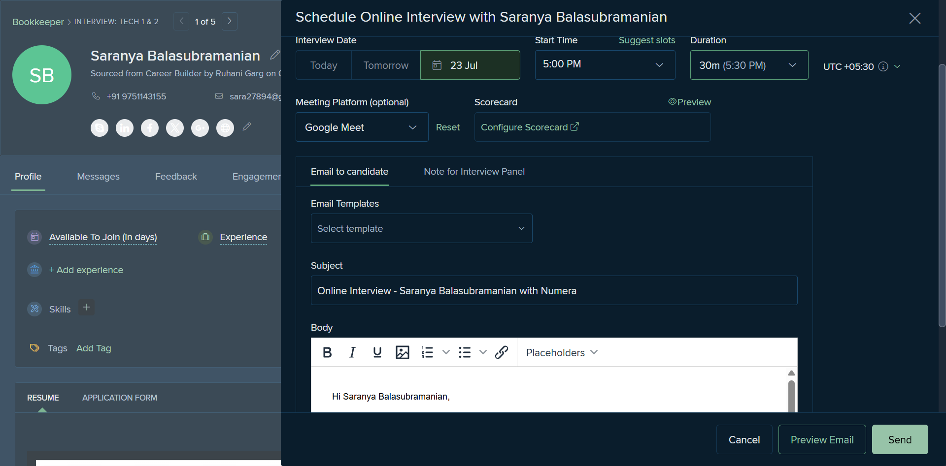The image size is (946, 466).
Task: Apply bulleted list in email body
Action: pyautogui.click(x=465, y=352)
